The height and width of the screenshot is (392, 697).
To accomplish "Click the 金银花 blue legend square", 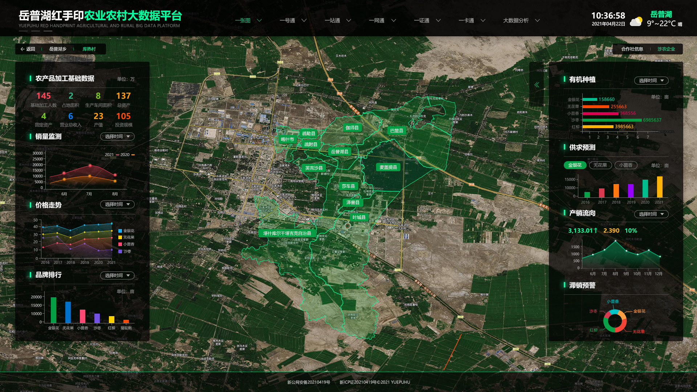I will click(120, 231).
